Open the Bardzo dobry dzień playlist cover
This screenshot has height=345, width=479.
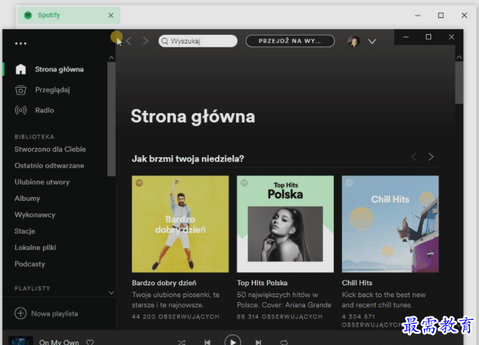[x=180, y=224]
